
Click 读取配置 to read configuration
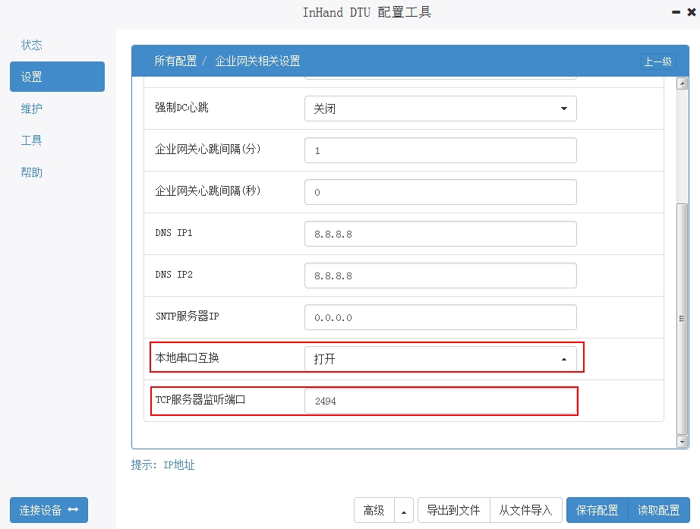point(659,511)
